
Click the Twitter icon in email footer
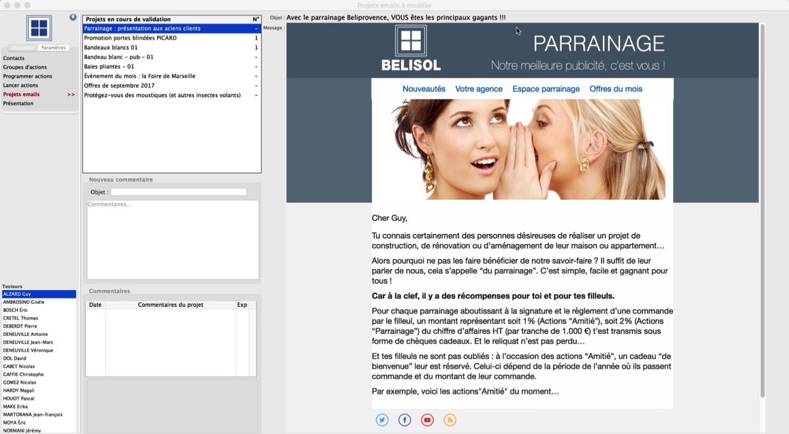(x=382, y=420)
